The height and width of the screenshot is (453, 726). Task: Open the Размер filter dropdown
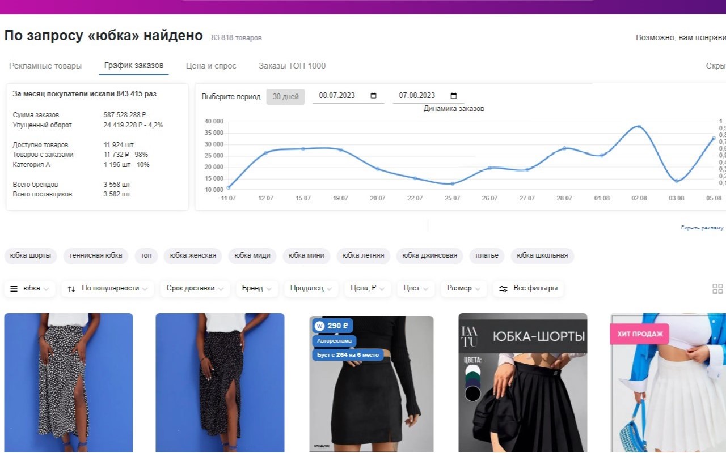coord(463,288)
